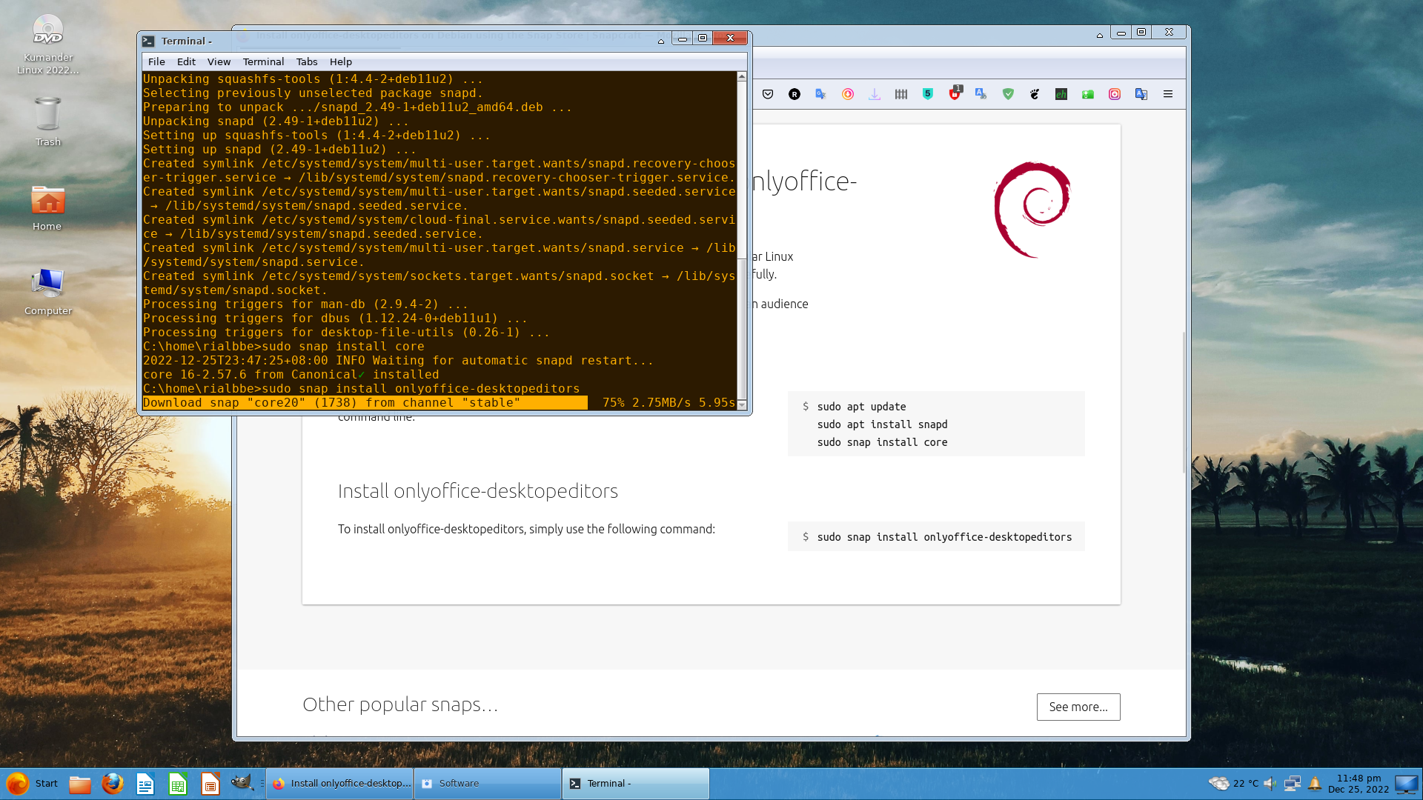Click the Pocket icon in Firefox toolbar

coord(768,94)
